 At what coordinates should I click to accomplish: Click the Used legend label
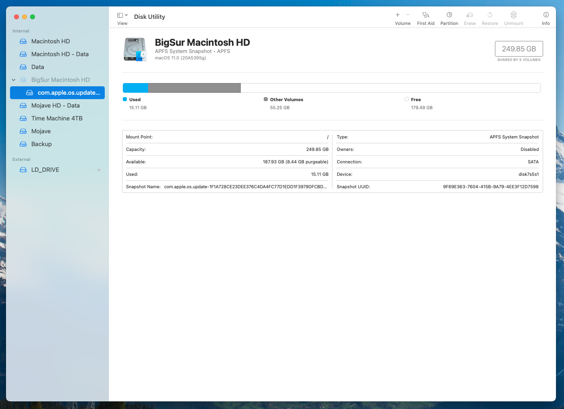click(135, 100)
